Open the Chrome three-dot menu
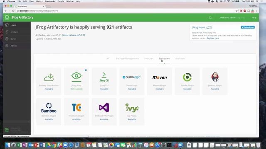266x149 pixels. tap(256, 11)
